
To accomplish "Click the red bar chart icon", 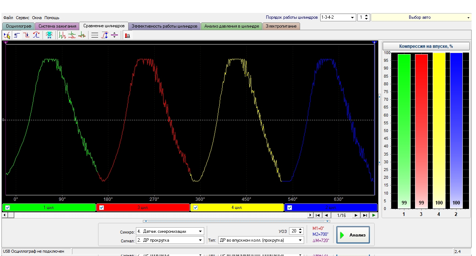I will [127, 35].
